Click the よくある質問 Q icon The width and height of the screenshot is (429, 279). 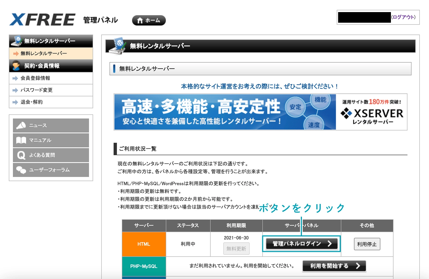click(21, 155)
